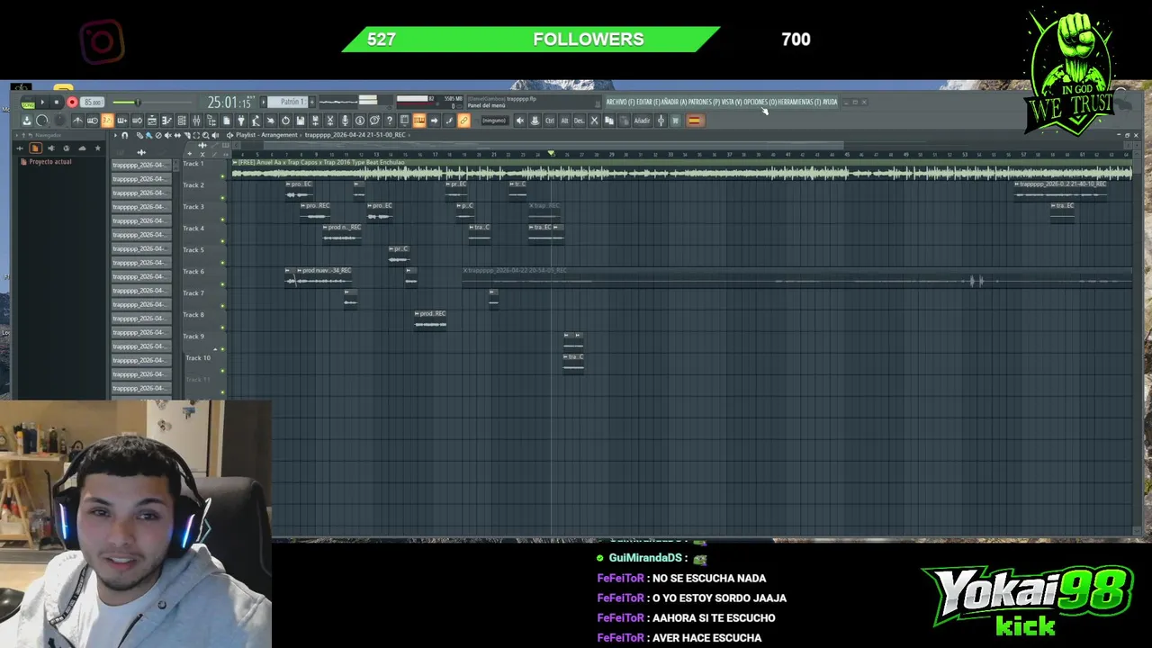Click the 25:01:15 time display
The width and height of the screenshot is (1152, 648).
229,102
